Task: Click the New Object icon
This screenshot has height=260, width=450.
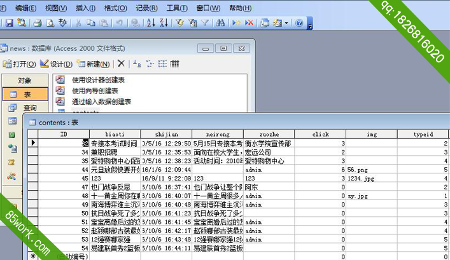Action: coord(278,23)
